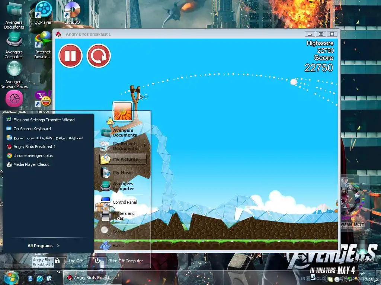Open chrome avengers plus
The width and height of the screenshot is (381, 285).
click(x=30, y=155)
